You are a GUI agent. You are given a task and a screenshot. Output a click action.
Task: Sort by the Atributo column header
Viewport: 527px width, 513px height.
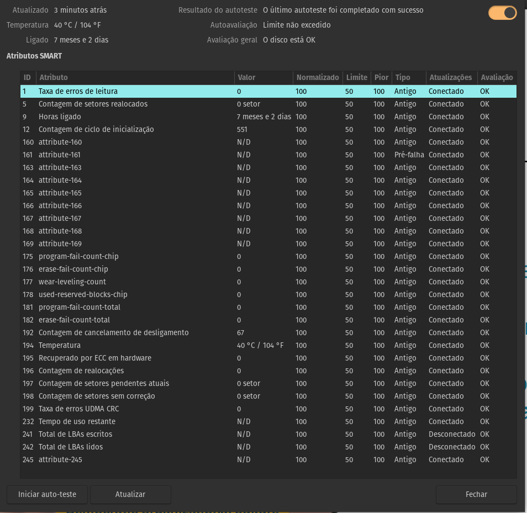[x=135, y=77]
